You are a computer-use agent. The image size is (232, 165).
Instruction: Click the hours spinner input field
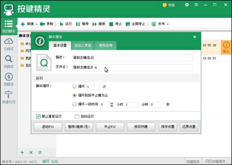[105, 105]
